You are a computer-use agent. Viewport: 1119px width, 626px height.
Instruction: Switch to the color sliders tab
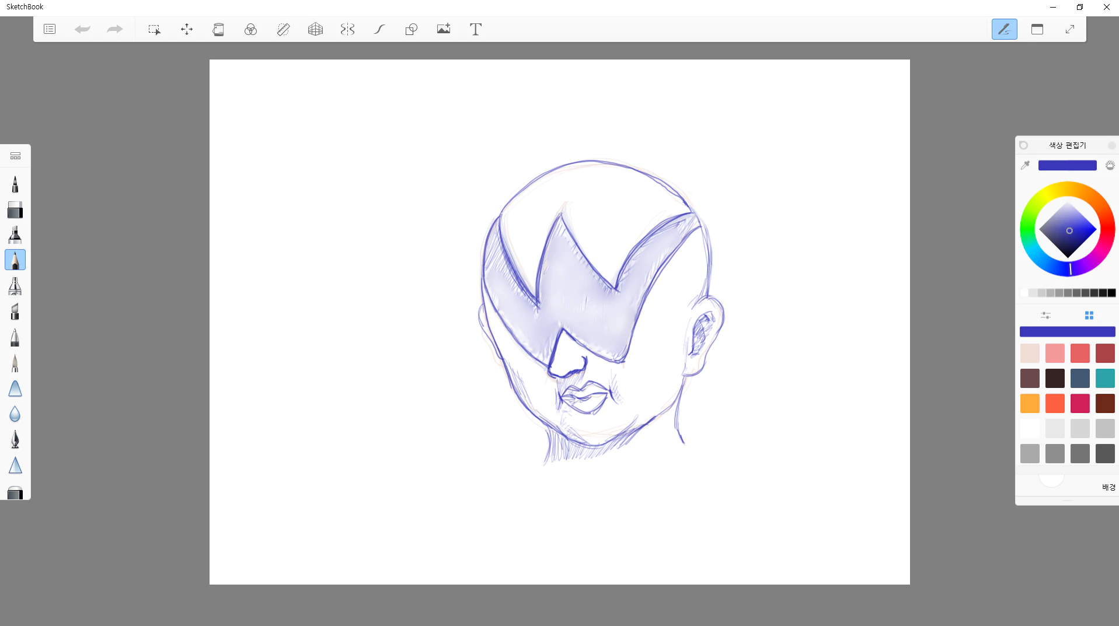[1045, 315]
